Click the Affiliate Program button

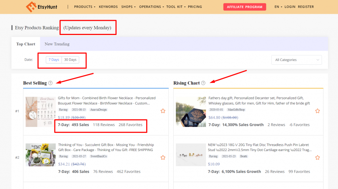(244, 7)
